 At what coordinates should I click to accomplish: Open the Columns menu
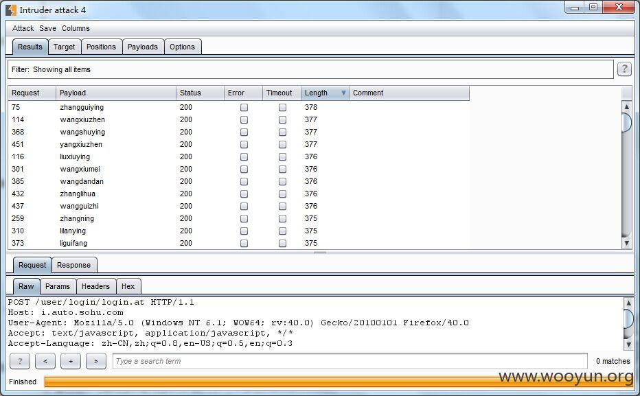pos(76,28)
